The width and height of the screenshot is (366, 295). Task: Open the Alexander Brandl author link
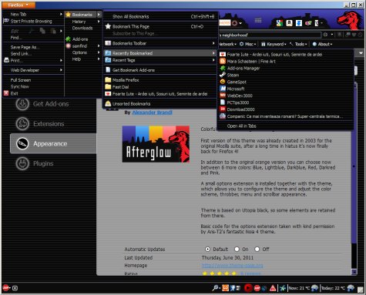[x=152, y=112]
